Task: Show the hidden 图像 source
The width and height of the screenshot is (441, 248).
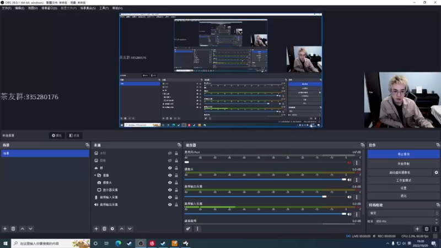Action: coord(170,160)
